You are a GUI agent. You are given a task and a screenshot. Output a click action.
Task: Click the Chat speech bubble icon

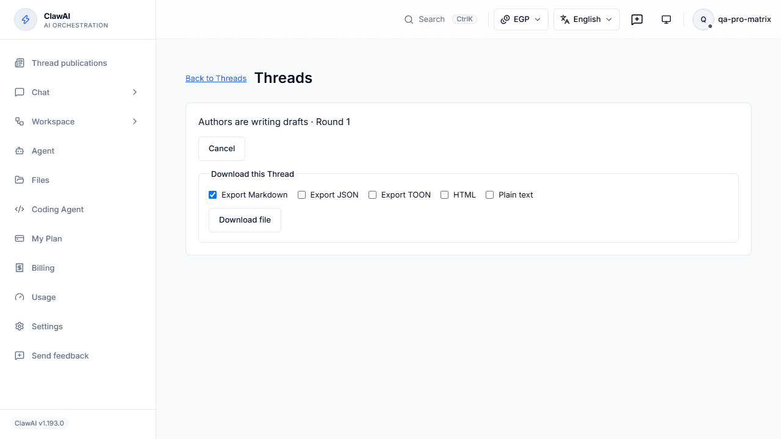tap(20, 92)
